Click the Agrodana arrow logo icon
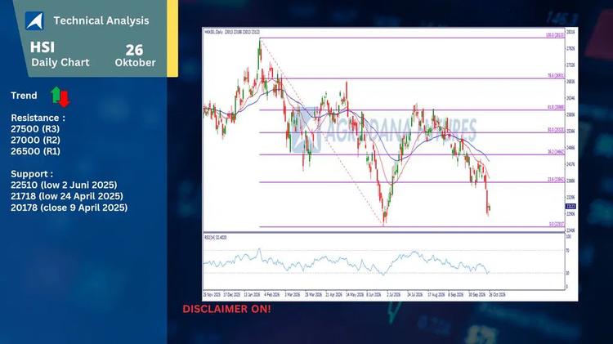Image resolution: width=613 pixels, height=344 pixels. [x=34, y=20]
